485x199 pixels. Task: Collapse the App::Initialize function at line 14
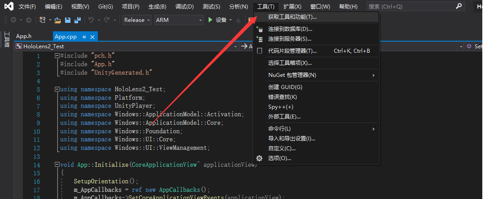[57, 165]
